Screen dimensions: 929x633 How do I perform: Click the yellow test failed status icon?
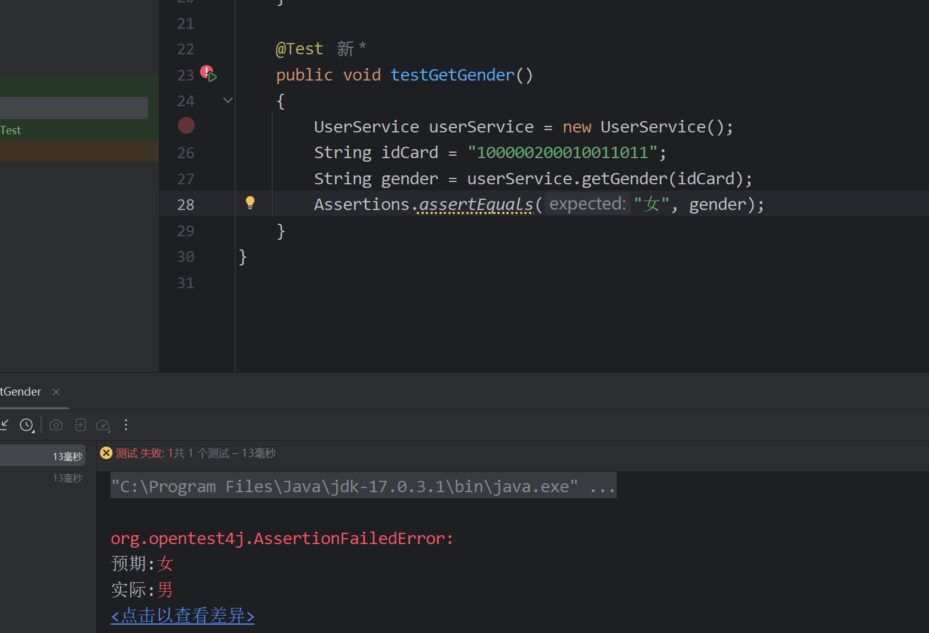106,453
